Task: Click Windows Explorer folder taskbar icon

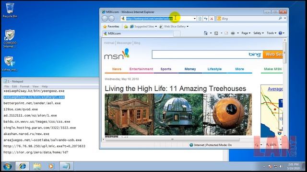Action: (x=37, y=166)
